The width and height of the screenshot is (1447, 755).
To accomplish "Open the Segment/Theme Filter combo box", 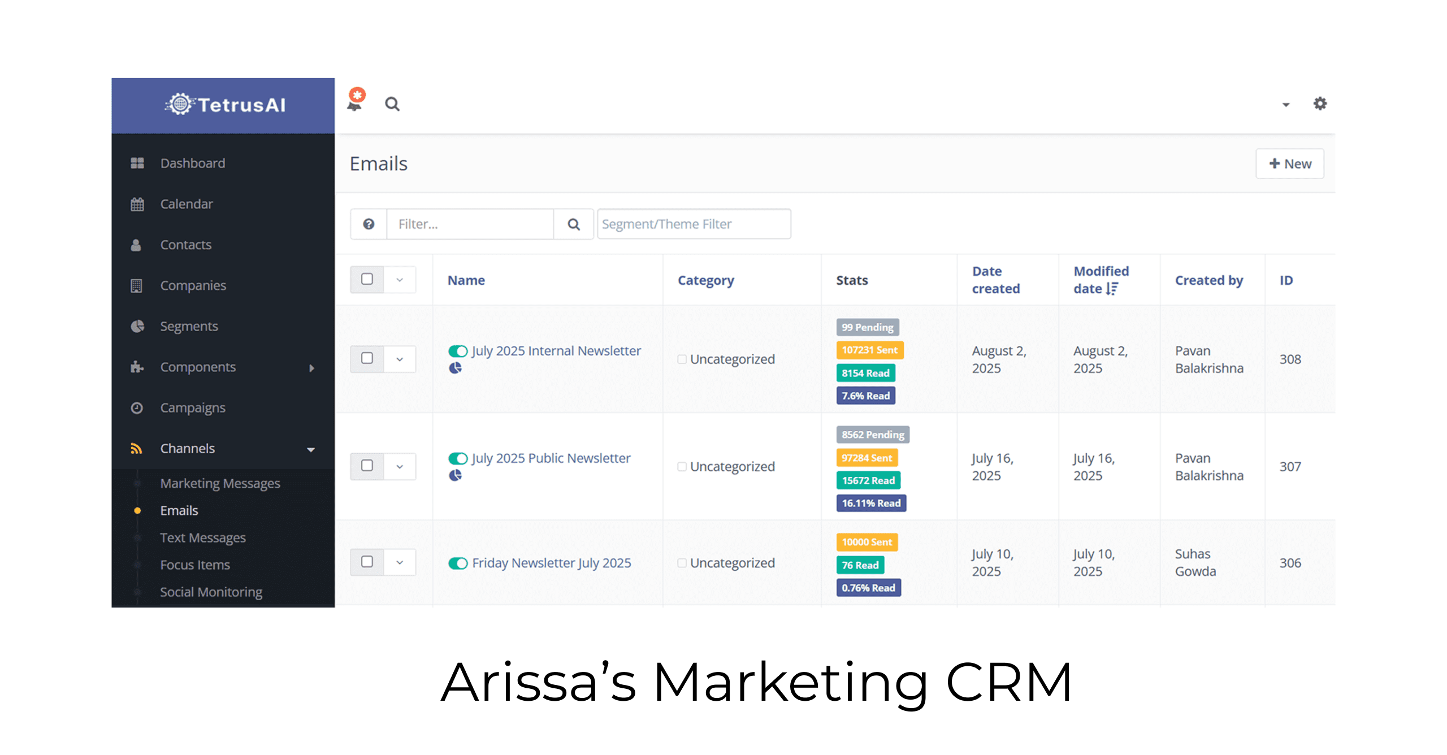I will point(694,224).
